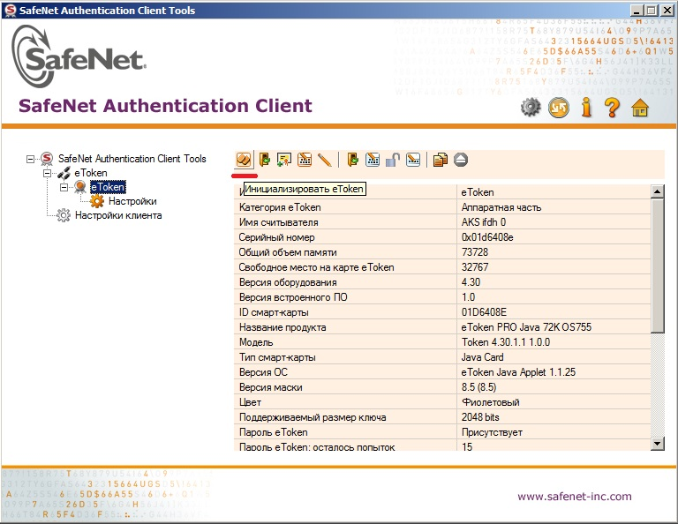Click the Версия ОС row label

click(x=263, y=372)
